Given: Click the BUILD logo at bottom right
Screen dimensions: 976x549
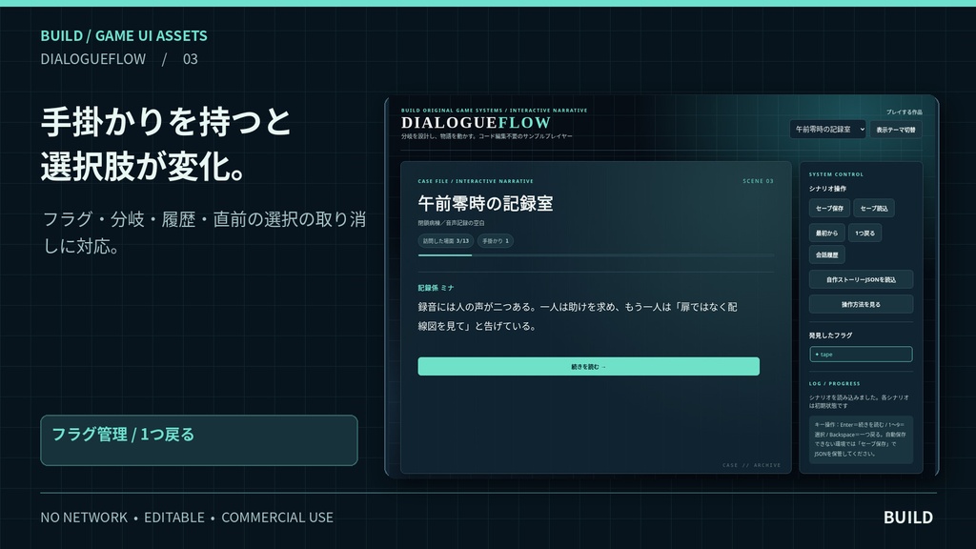Looking at the screenshot, I should 908,518.
